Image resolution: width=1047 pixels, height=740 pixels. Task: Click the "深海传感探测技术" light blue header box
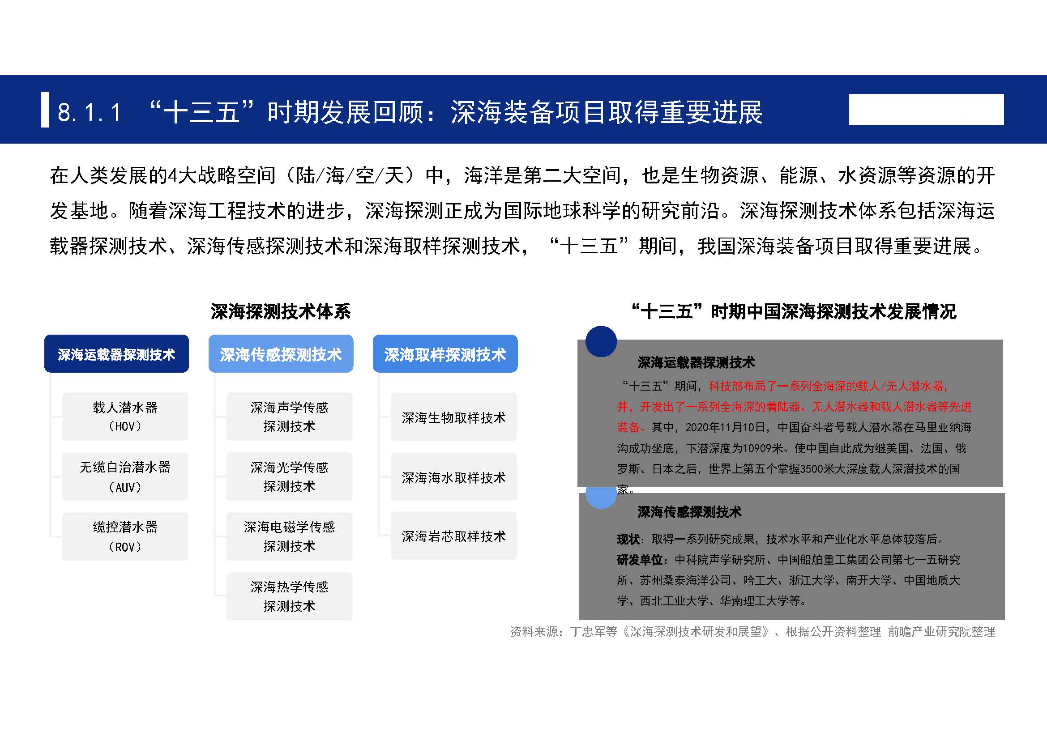pyautogui.click(x=281, y=353)
